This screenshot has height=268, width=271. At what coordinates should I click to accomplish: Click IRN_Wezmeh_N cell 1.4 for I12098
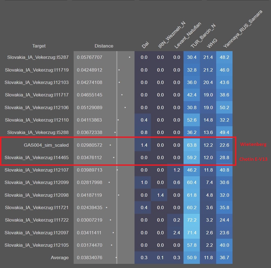coord(159,195)
